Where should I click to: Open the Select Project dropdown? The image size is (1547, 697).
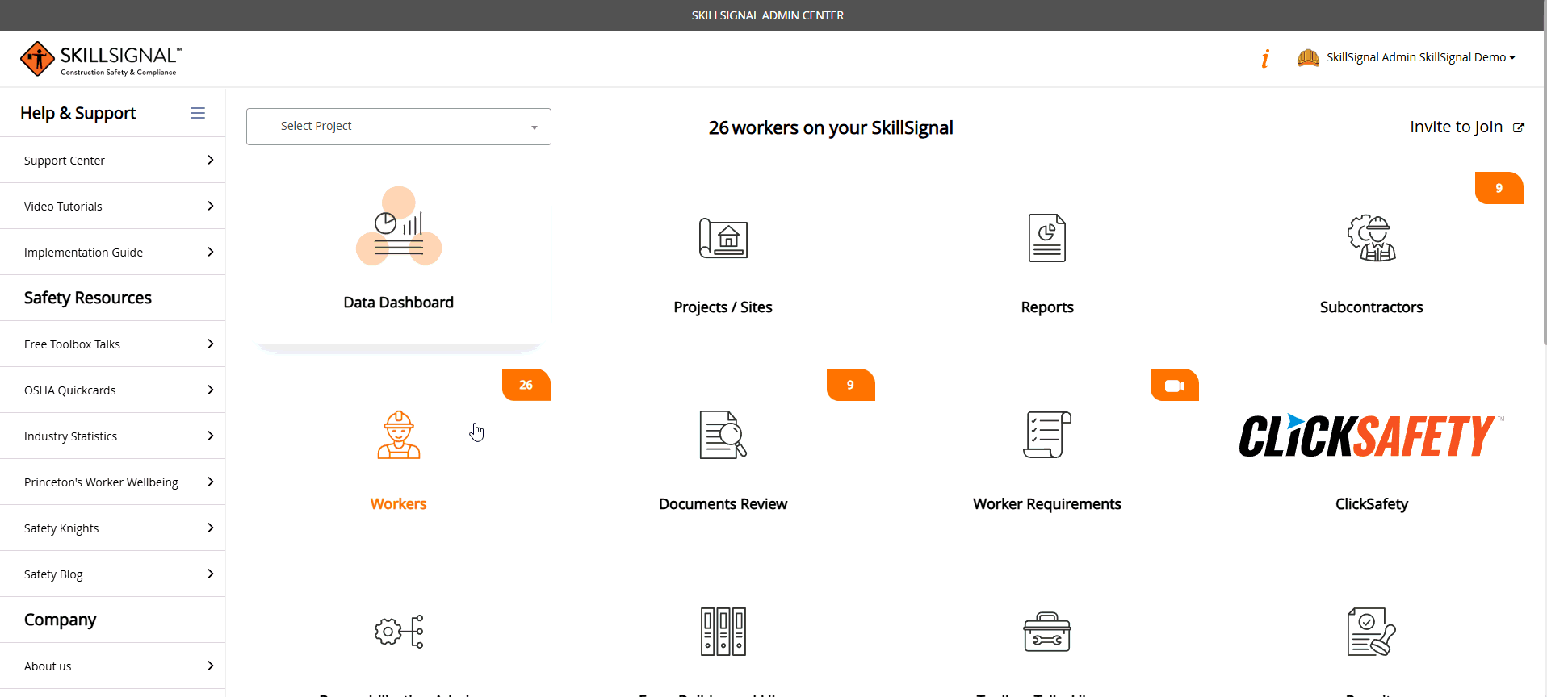[399, 127]
